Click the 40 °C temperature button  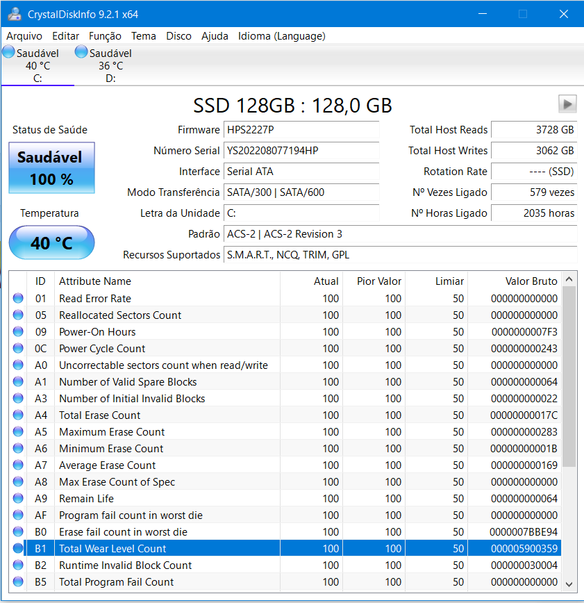pos(51,242)
